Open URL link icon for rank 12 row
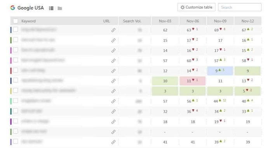This screenshot has height=148, width=272. pos(113,71)
